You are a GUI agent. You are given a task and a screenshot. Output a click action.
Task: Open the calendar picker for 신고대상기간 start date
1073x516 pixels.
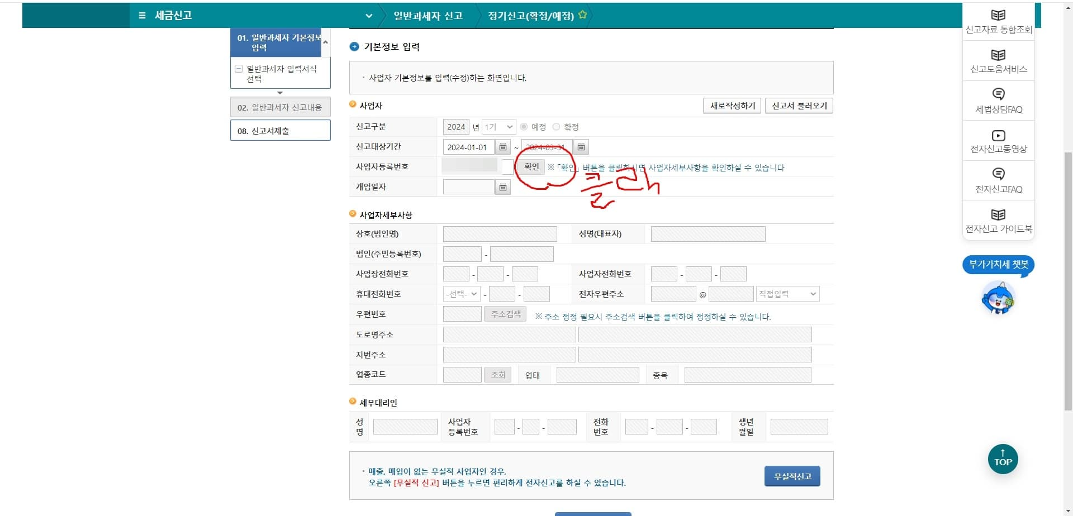502,147
